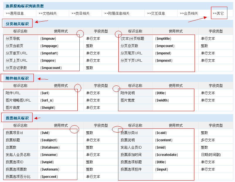The height and width of the screenshot is (182, 235).
Task: Select {$title} tag in 投票选项标题 row
Action: [161, 162]
